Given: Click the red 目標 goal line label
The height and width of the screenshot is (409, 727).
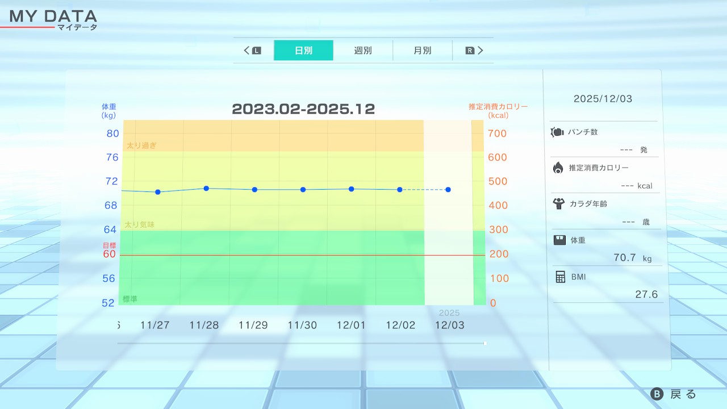Looking at the screenshot, I should 109,245.
